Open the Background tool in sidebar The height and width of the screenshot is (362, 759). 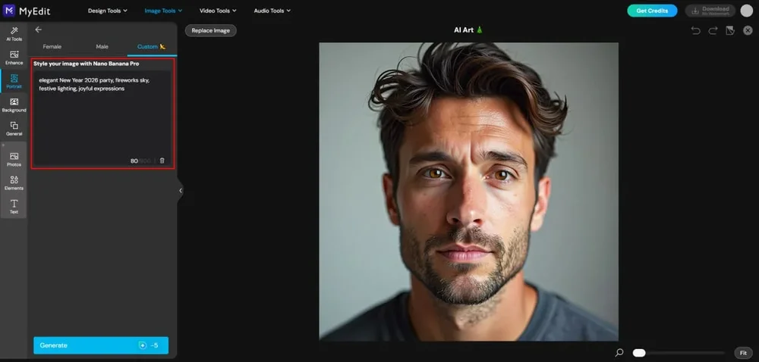(14, 105)
